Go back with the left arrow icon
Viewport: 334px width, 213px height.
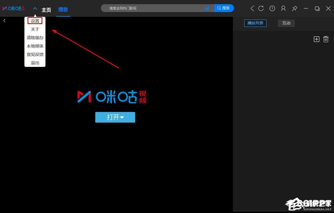tap(252, 8)
